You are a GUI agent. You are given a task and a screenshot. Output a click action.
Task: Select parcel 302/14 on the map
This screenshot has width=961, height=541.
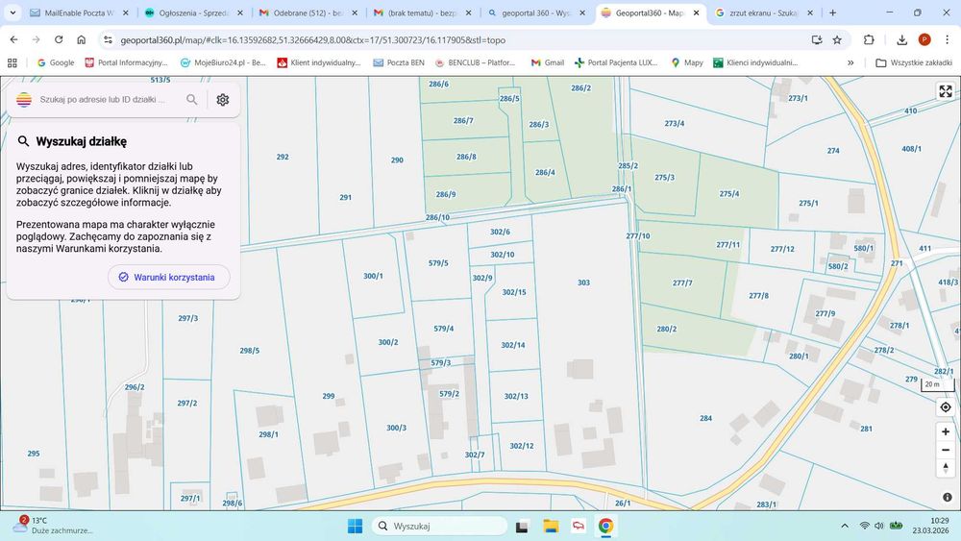[513, 345]
